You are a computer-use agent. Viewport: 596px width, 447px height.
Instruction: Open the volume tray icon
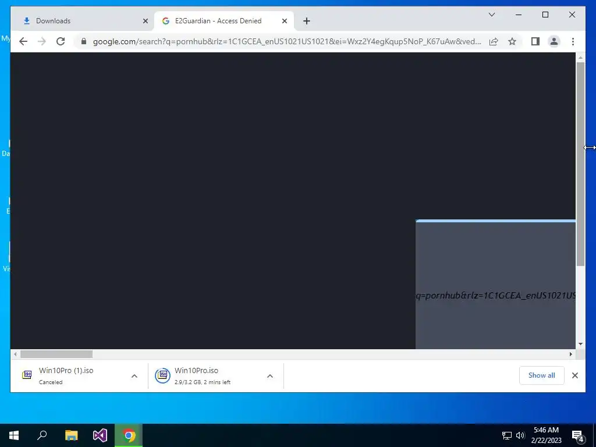click(520, 435)
